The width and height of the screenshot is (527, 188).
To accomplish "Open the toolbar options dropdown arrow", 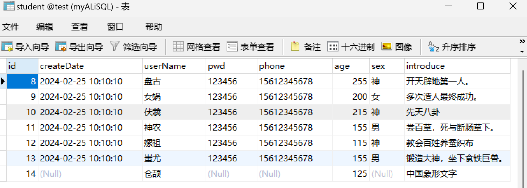I will (522, 52).
